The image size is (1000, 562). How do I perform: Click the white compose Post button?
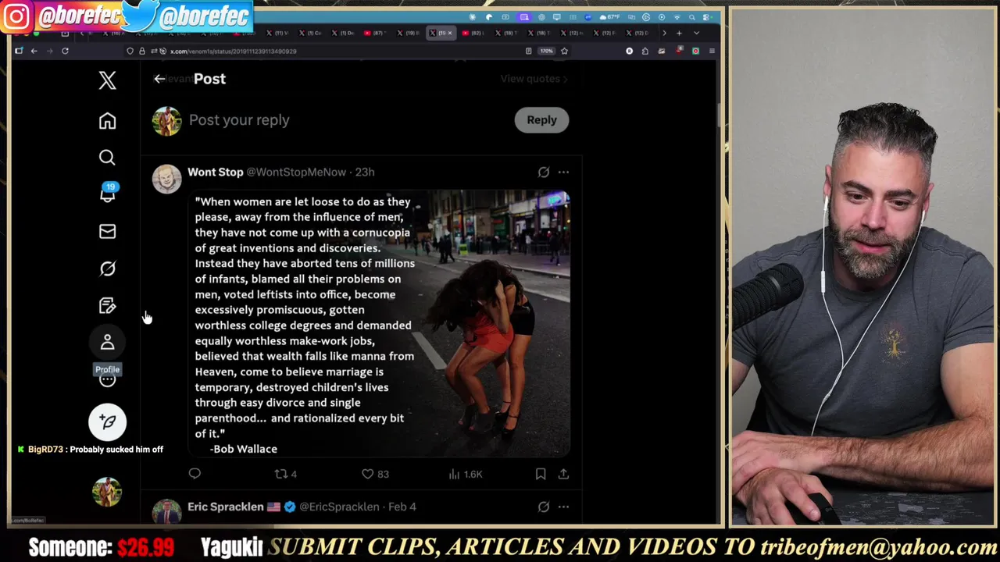[x=107, y=422]
